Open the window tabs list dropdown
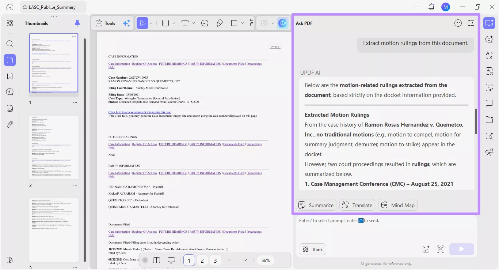The width and height of the screenshot is (499, 270). tap(417, 7)
